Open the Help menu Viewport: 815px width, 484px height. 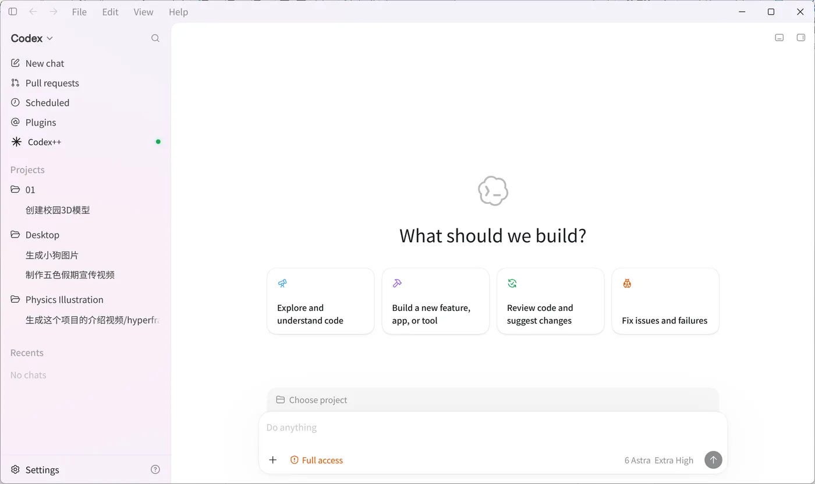pos(178,12)
